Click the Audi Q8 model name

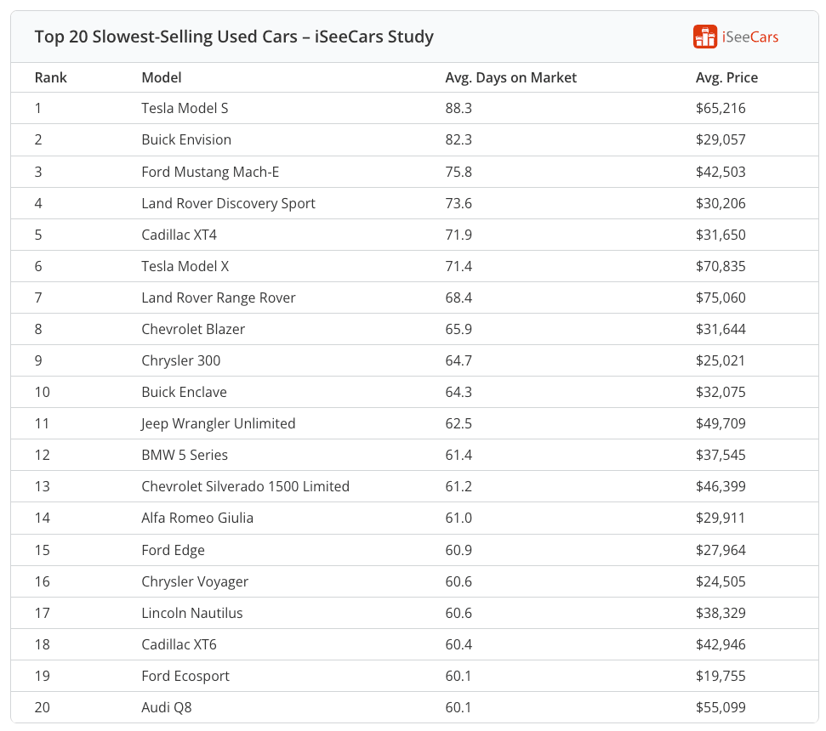(x=166, y=707)
